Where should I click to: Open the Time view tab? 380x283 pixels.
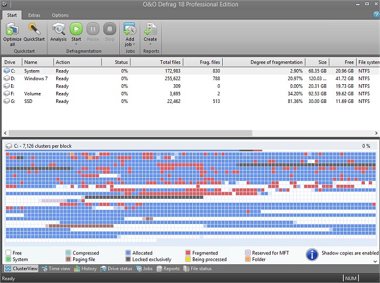point(56,268)
